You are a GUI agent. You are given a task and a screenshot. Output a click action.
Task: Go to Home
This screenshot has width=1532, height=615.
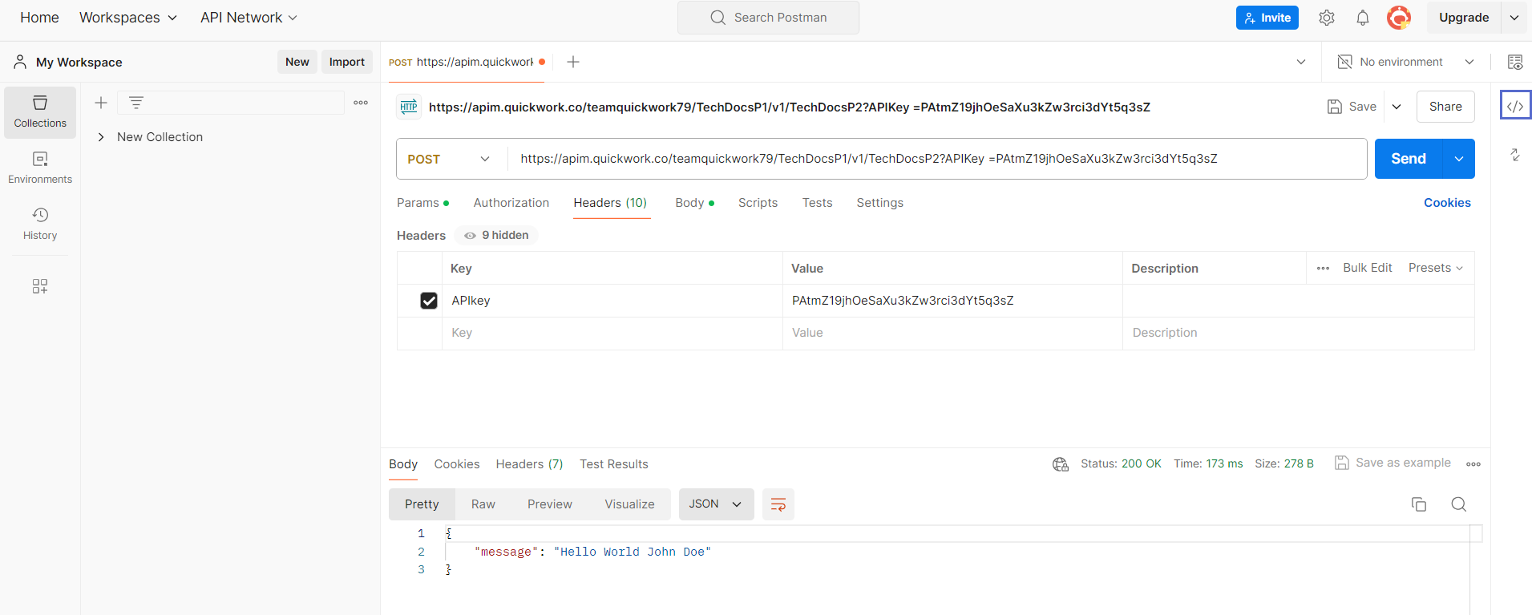(x=39, y=18)
